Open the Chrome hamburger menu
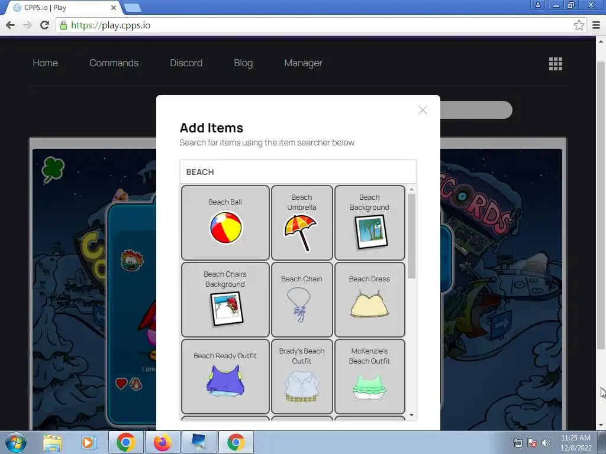Viewport: 606px width, 454px height. click(x=597, y=25)
